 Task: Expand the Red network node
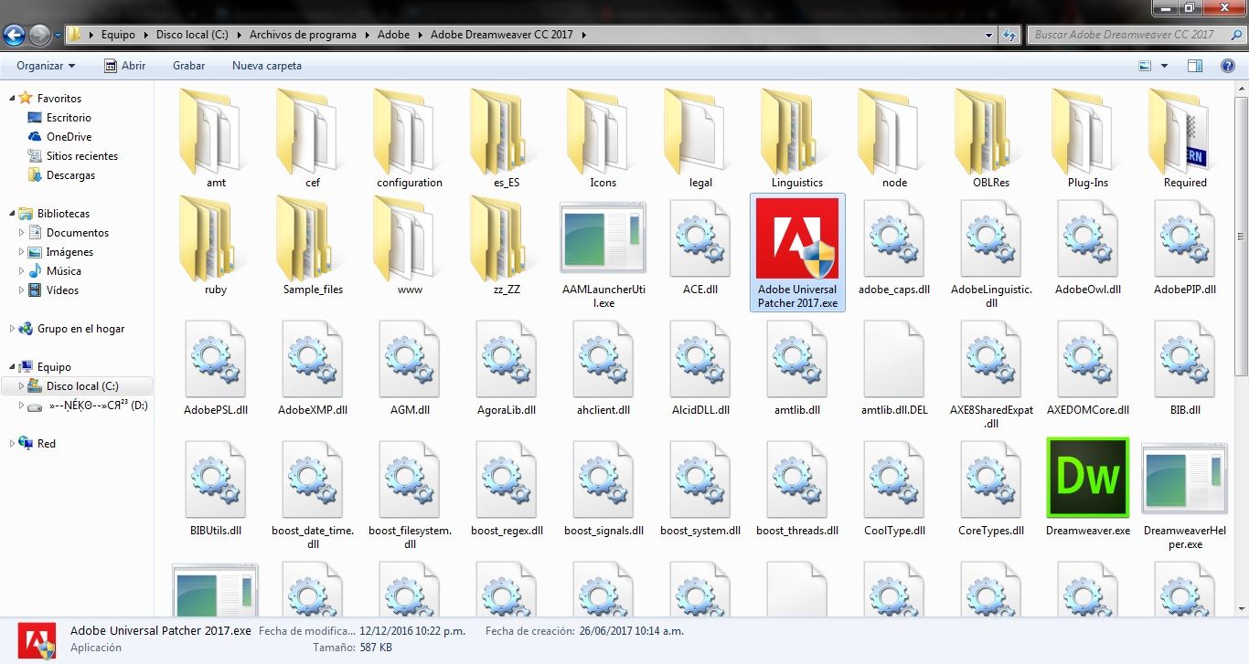point(11,444)
